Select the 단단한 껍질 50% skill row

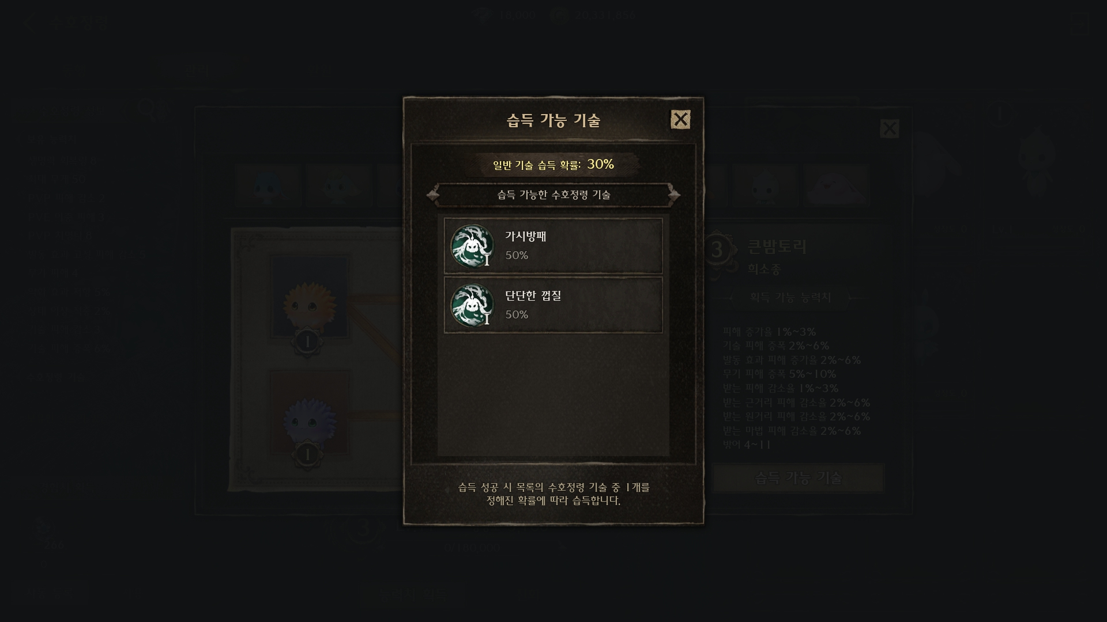point(553,305)
